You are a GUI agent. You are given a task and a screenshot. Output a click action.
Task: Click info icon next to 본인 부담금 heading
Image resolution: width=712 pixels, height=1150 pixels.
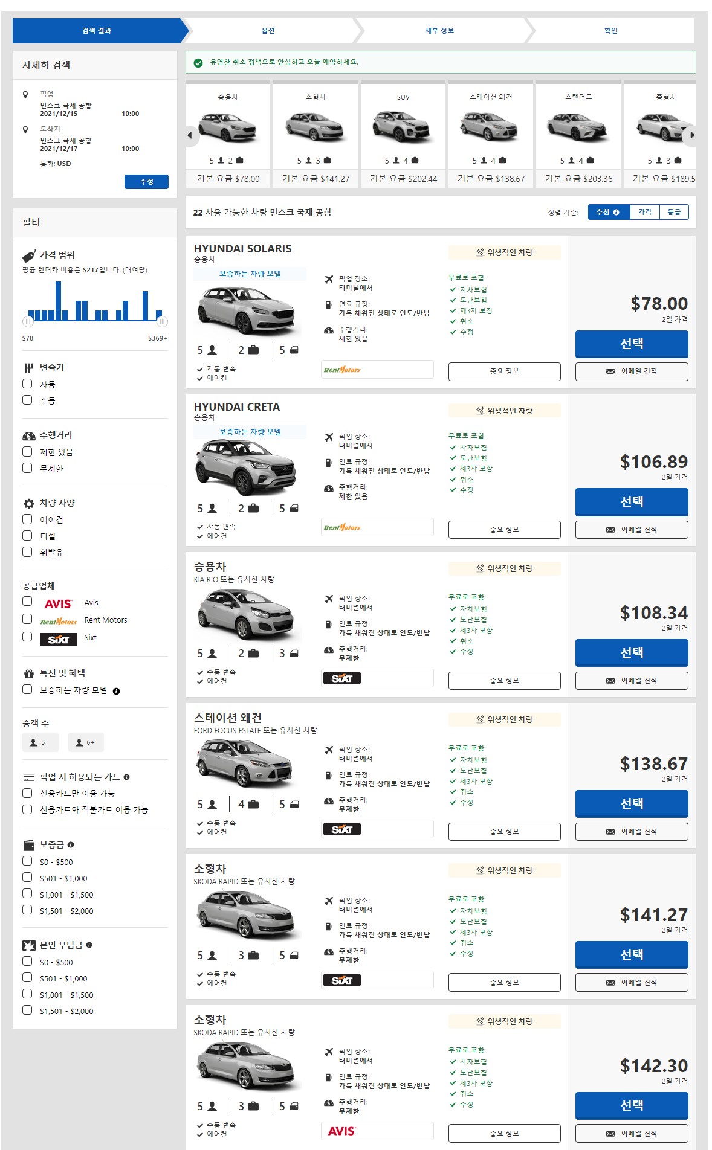coord(89,945)
